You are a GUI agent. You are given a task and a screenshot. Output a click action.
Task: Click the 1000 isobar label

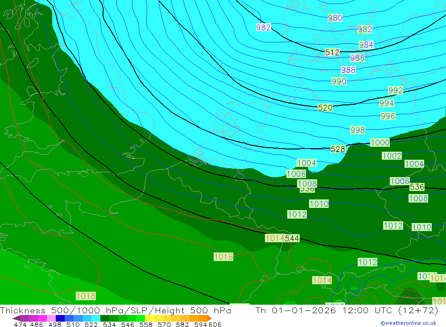point(380,142)
